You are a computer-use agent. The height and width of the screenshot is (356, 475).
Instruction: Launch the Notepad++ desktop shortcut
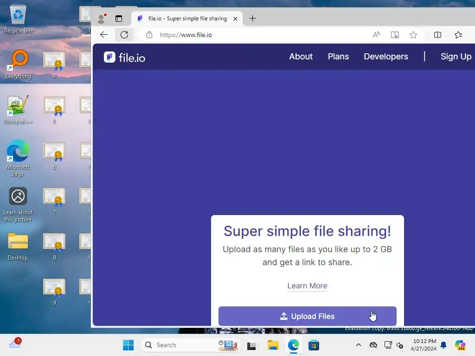coord(18,109)
